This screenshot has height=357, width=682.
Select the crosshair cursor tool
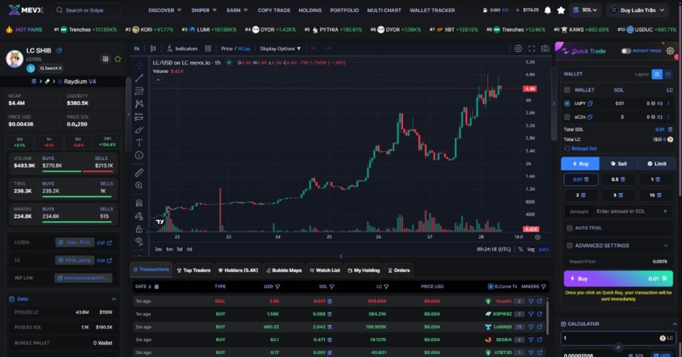tap(139, 65)
